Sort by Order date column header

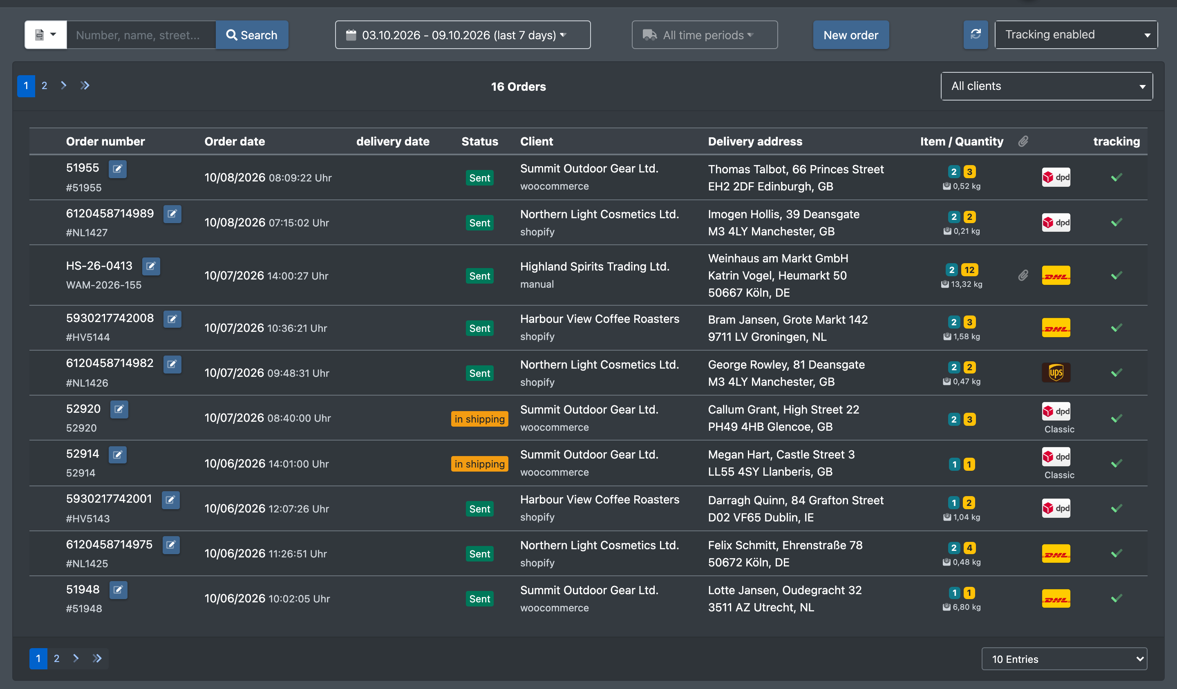[x=235, y=141]
